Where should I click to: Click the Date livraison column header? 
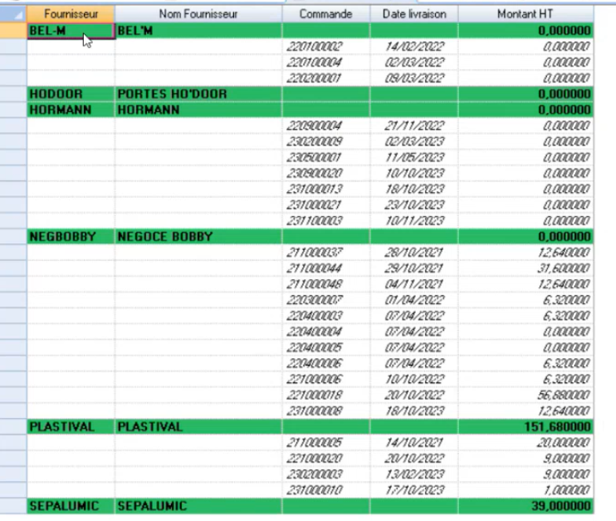(x=413, y=14)
